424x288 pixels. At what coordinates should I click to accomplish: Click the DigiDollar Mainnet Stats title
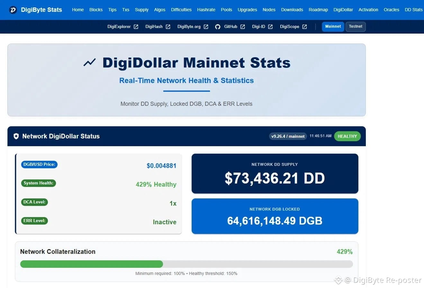[196, 63]
